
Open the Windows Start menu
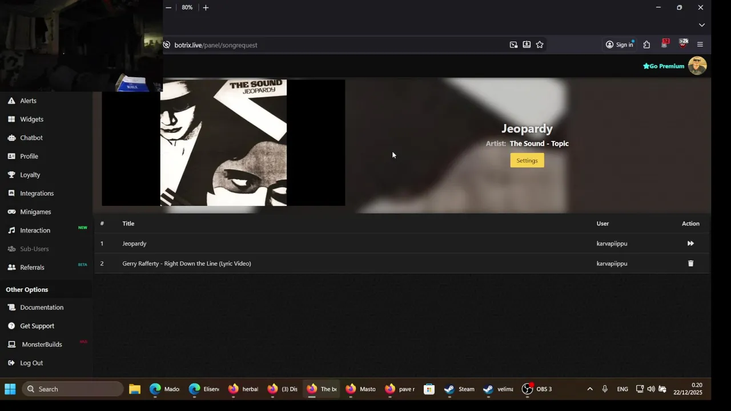pyautogui.click(x=10, y=389)
